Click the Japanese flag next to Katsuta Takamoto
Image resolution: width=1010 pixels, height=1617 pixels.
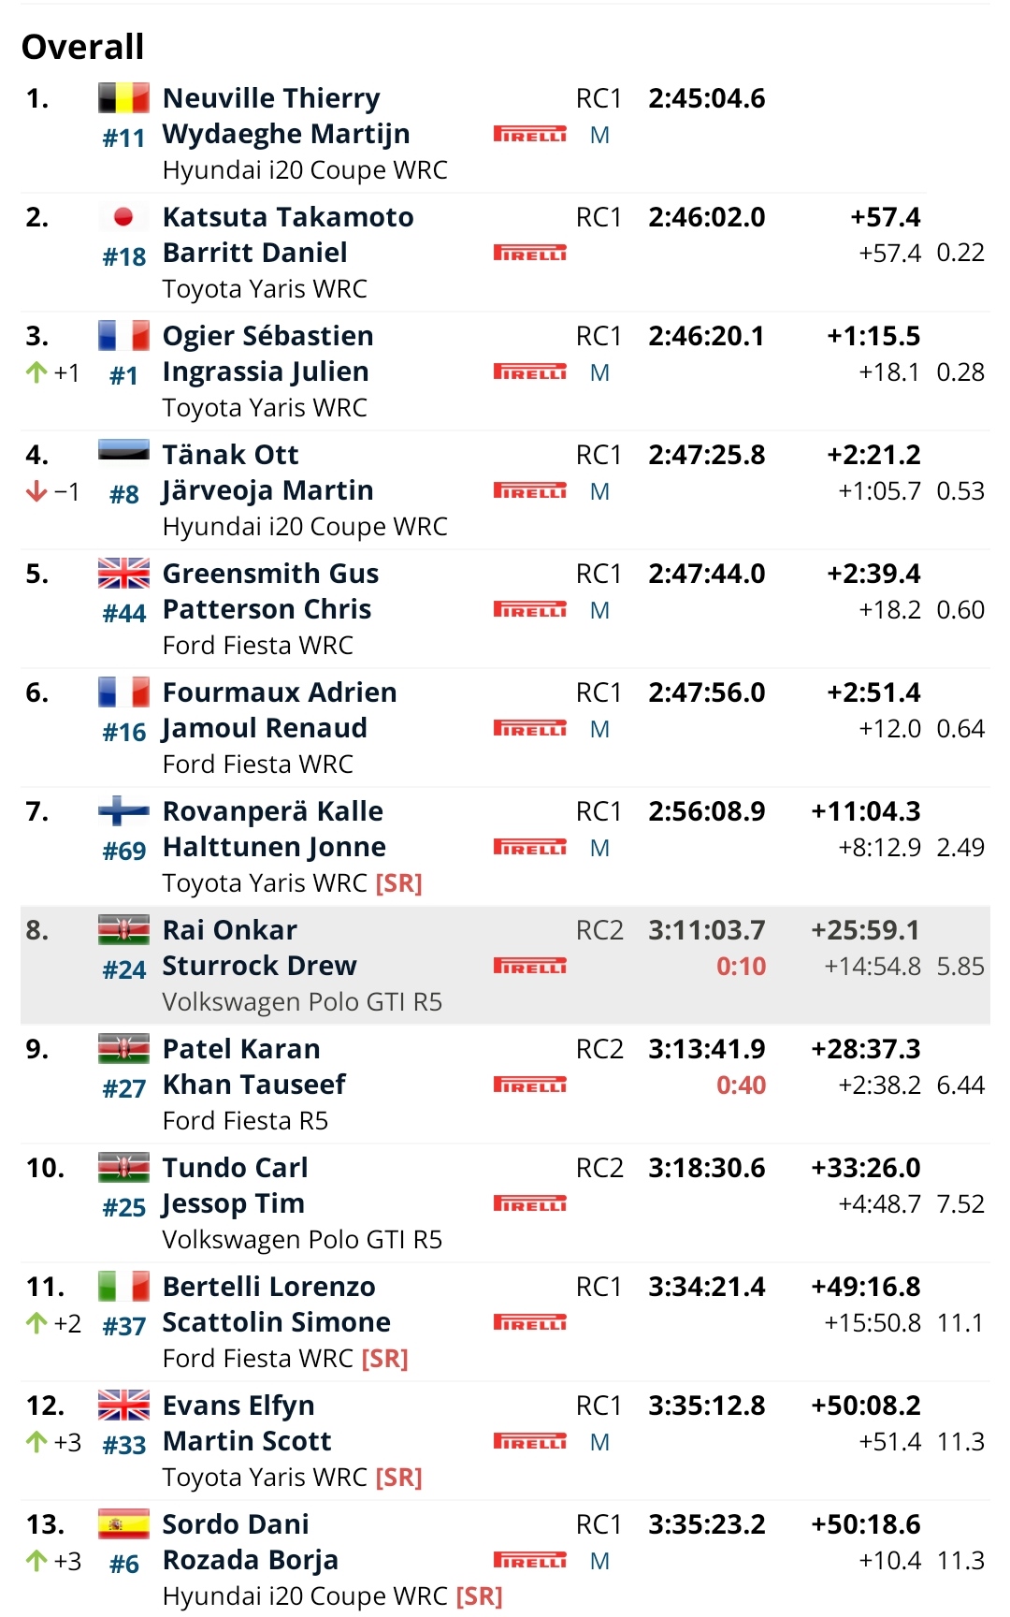pos(123,217)
